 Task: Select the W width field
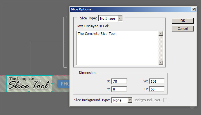pyautogui.click(x=157, y=81)
